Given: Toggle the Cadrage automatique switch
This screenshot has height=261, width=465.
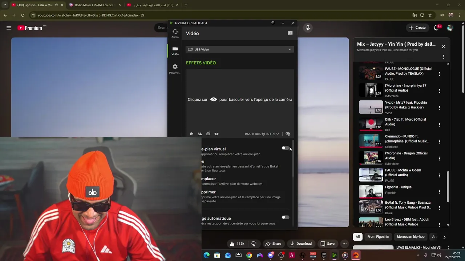Looking at the screenshot, I should click(x=286, y=217).
